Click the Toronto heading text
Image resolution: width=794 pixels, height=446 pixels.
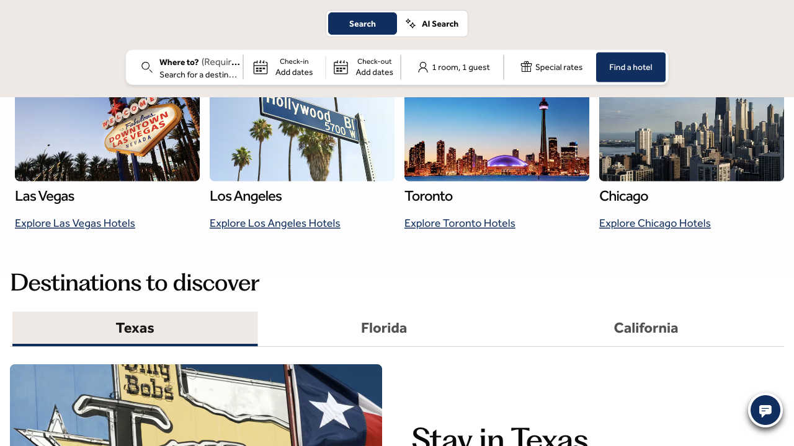pos(429,196)
